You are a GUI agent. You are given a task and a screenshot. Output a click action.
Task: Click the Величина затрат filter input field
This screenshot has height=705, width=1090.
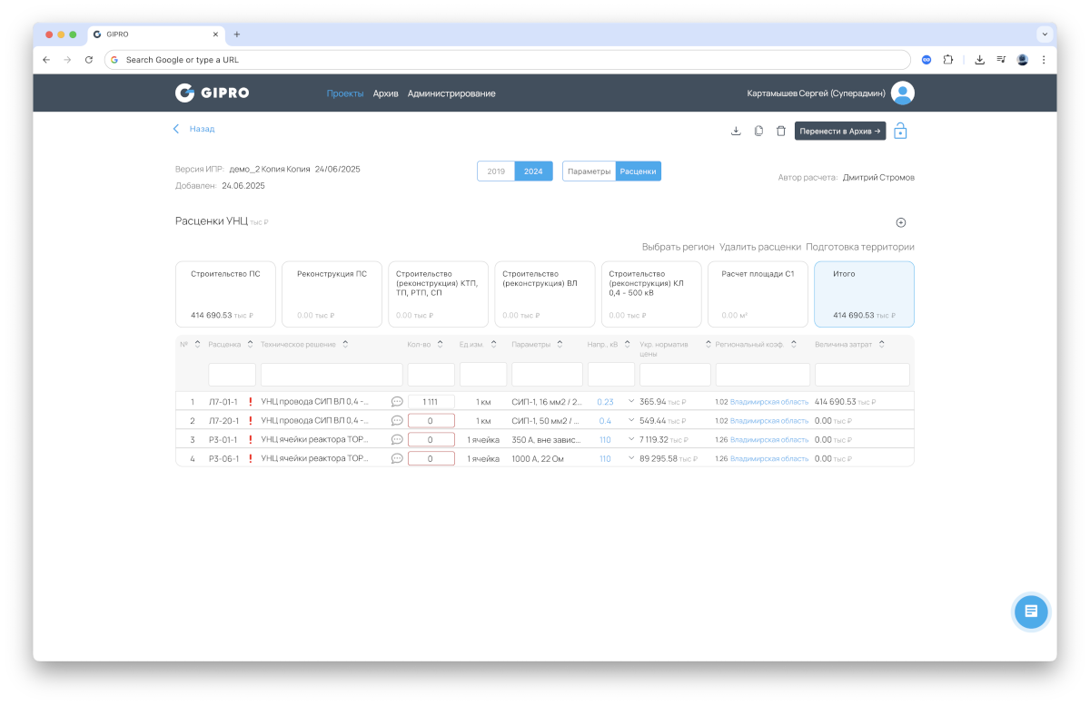pyautogui.click(x=862, y=375)
